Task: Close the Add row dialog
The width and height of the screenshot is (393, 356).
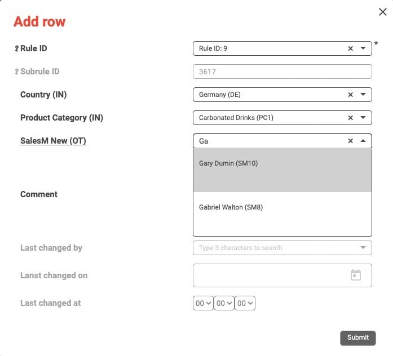Action: pos(382,12)
